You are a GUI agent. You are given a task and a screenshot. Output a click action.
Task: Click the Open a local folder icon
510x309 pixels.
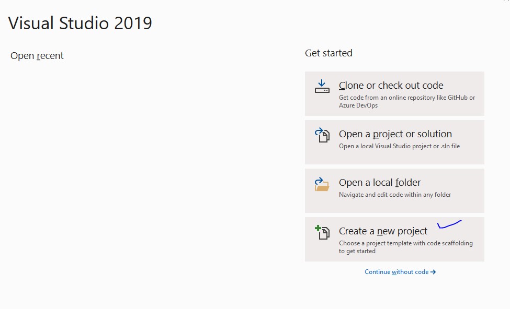tap(322, 184)
